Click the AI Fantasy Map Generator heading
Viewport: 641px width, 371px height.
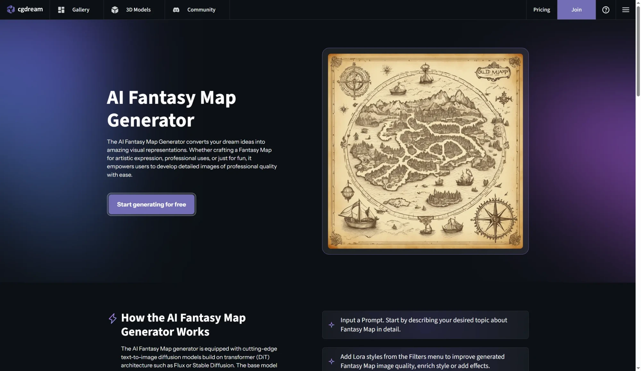click(171, 108)
